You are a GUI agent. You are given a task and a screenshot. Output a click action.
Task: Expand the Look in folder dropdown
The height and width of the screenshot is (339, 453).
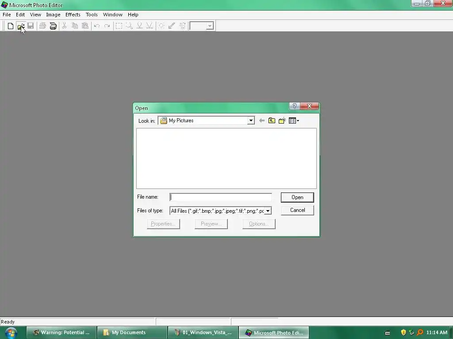coord(251,121)
